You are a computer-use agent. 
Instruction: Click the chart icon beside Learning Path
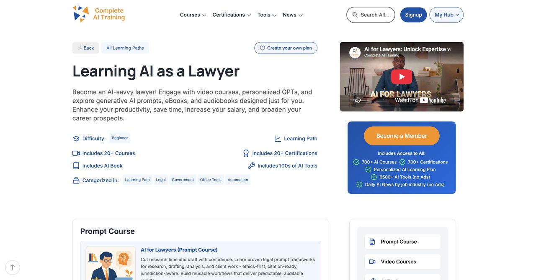click(x=278, y=139)
